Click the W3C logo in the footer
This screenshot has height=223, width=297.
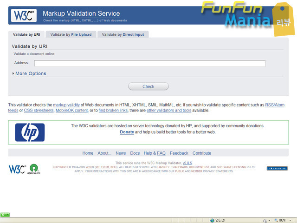(17, 169)
